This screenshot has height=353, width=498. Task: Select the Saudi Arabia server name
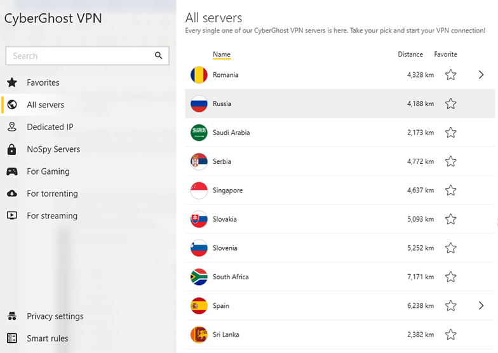coord(231,132)
